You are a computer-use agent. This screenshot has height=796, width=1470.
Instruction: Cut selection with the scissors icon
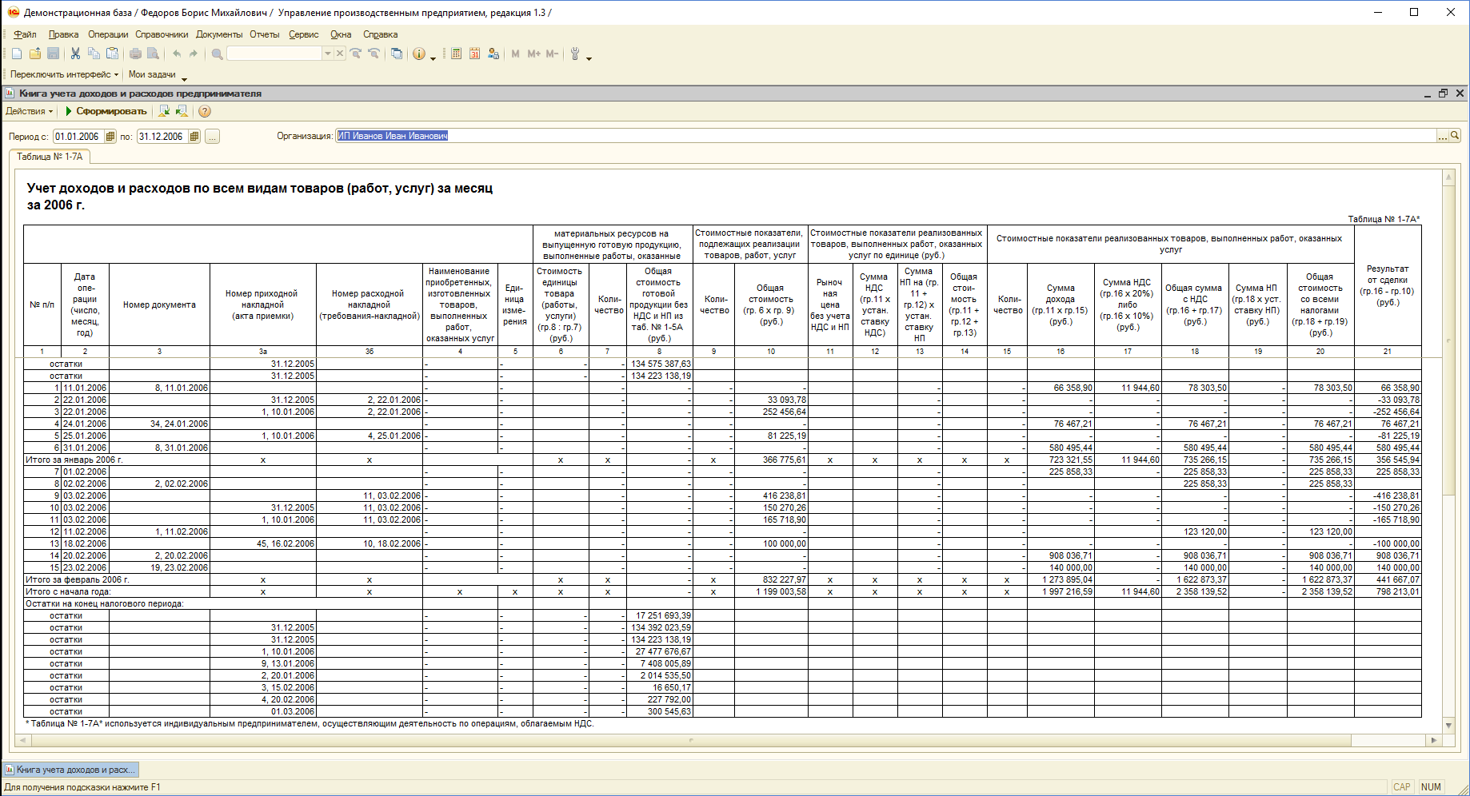click(75, 54)
